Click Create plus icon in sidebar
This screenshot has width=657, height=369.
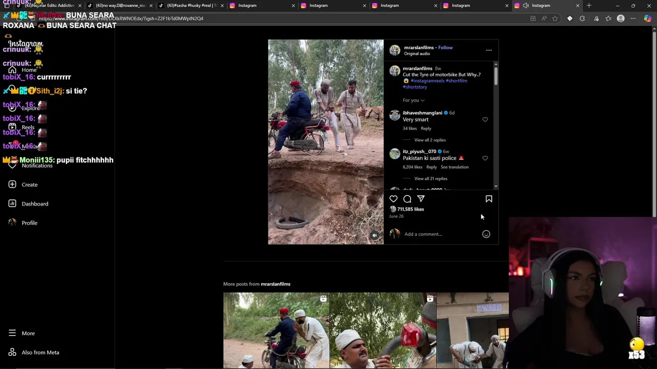[12, 184]
